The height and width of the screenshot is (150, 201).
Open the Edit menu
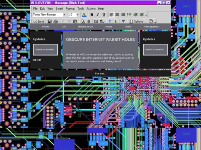point(42,9)
